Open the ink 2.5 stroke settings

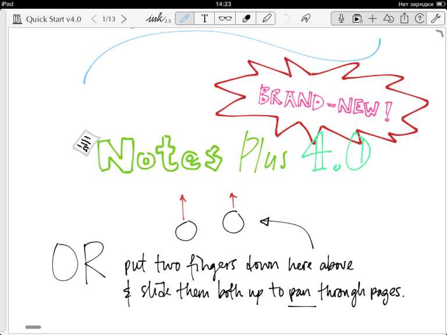pos(158,18)
